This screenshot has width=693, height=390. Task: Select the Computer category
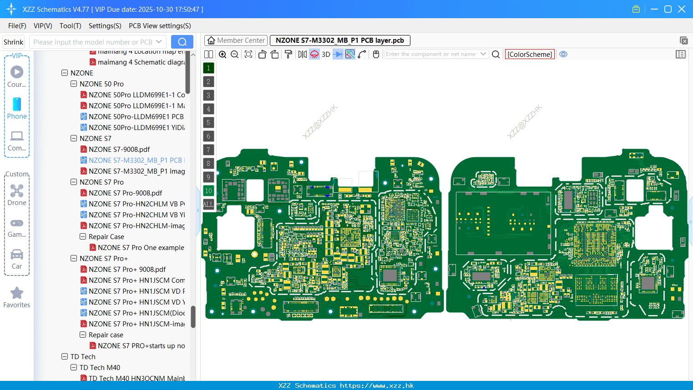17,140
